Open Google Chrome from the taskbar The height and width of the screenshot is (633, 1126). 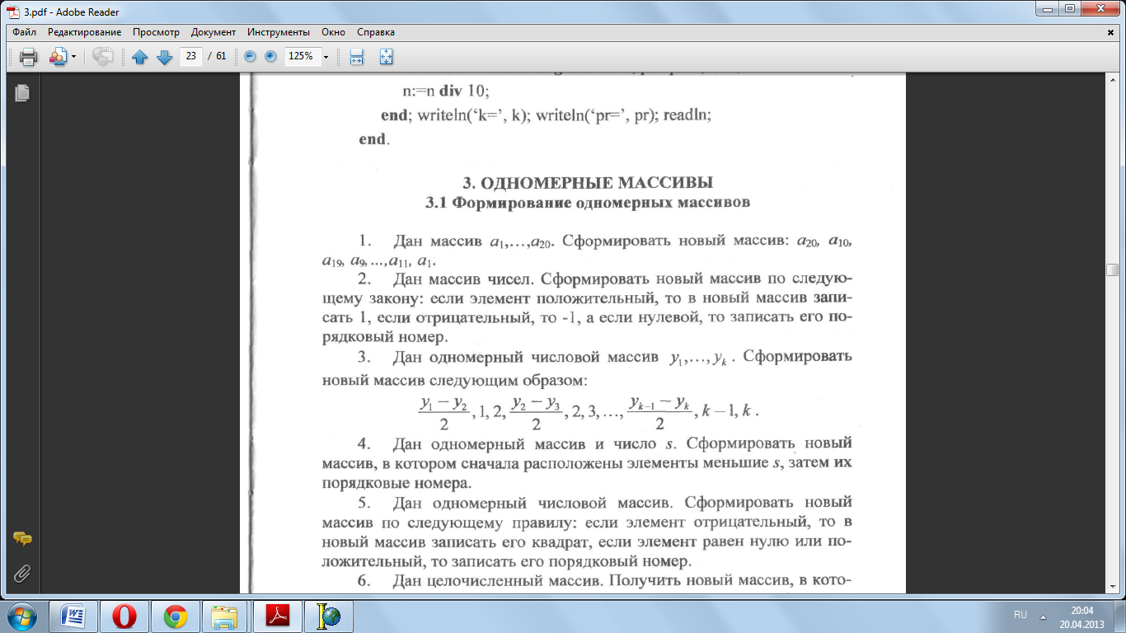pos(176,617)
